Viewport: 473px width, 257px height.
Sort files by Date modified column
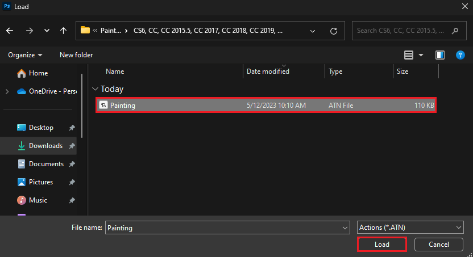pos(268,71)
